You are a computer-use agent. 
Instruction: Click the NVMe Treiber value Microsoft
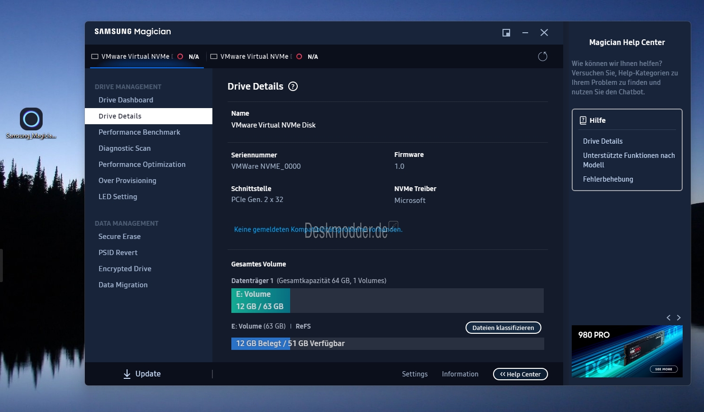pyautogui.click(x=410, y=201)
